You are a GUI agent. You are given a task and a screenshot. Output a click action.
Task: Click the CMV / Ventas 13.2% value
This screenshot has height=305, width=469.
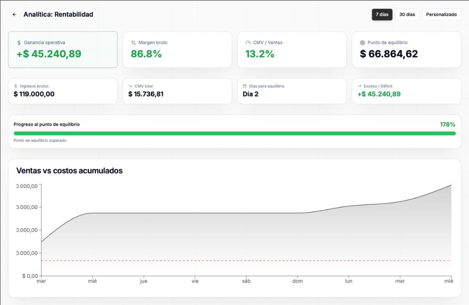click(x=260, y=54)
